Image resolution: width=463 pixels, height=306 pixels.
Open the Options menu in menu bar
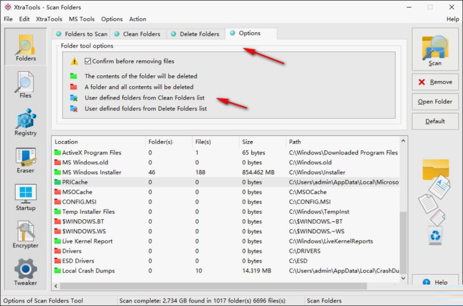(112, 19)
